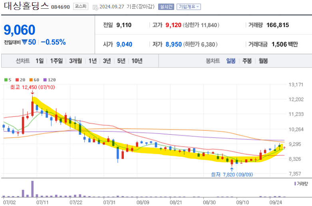The width and height of the screenshot is (312, 206).
Task: Click the red 20-day average legend swatch
Action: 17,80
